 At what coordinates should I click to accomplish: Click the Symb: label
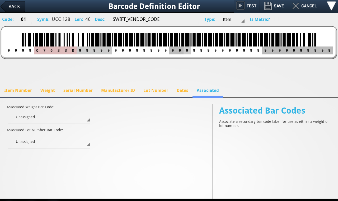click(x=43, y=19)
